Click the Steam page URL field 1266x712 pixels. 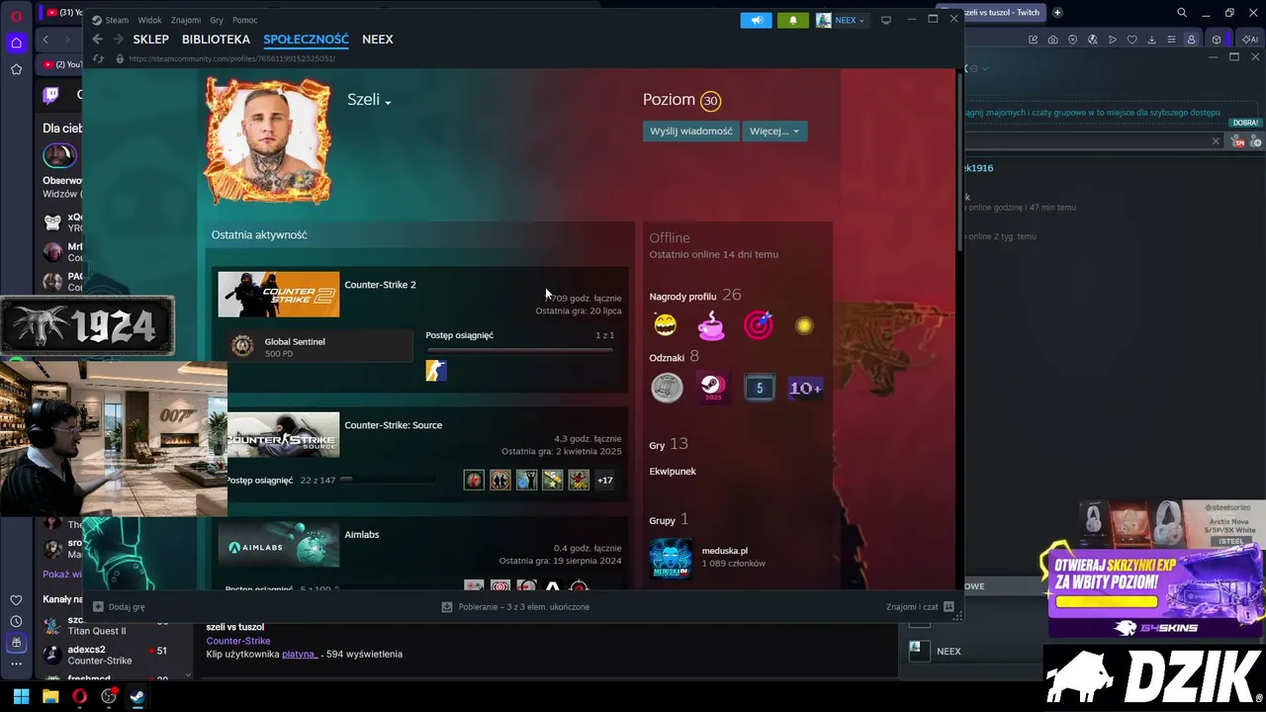coord(231,58)
